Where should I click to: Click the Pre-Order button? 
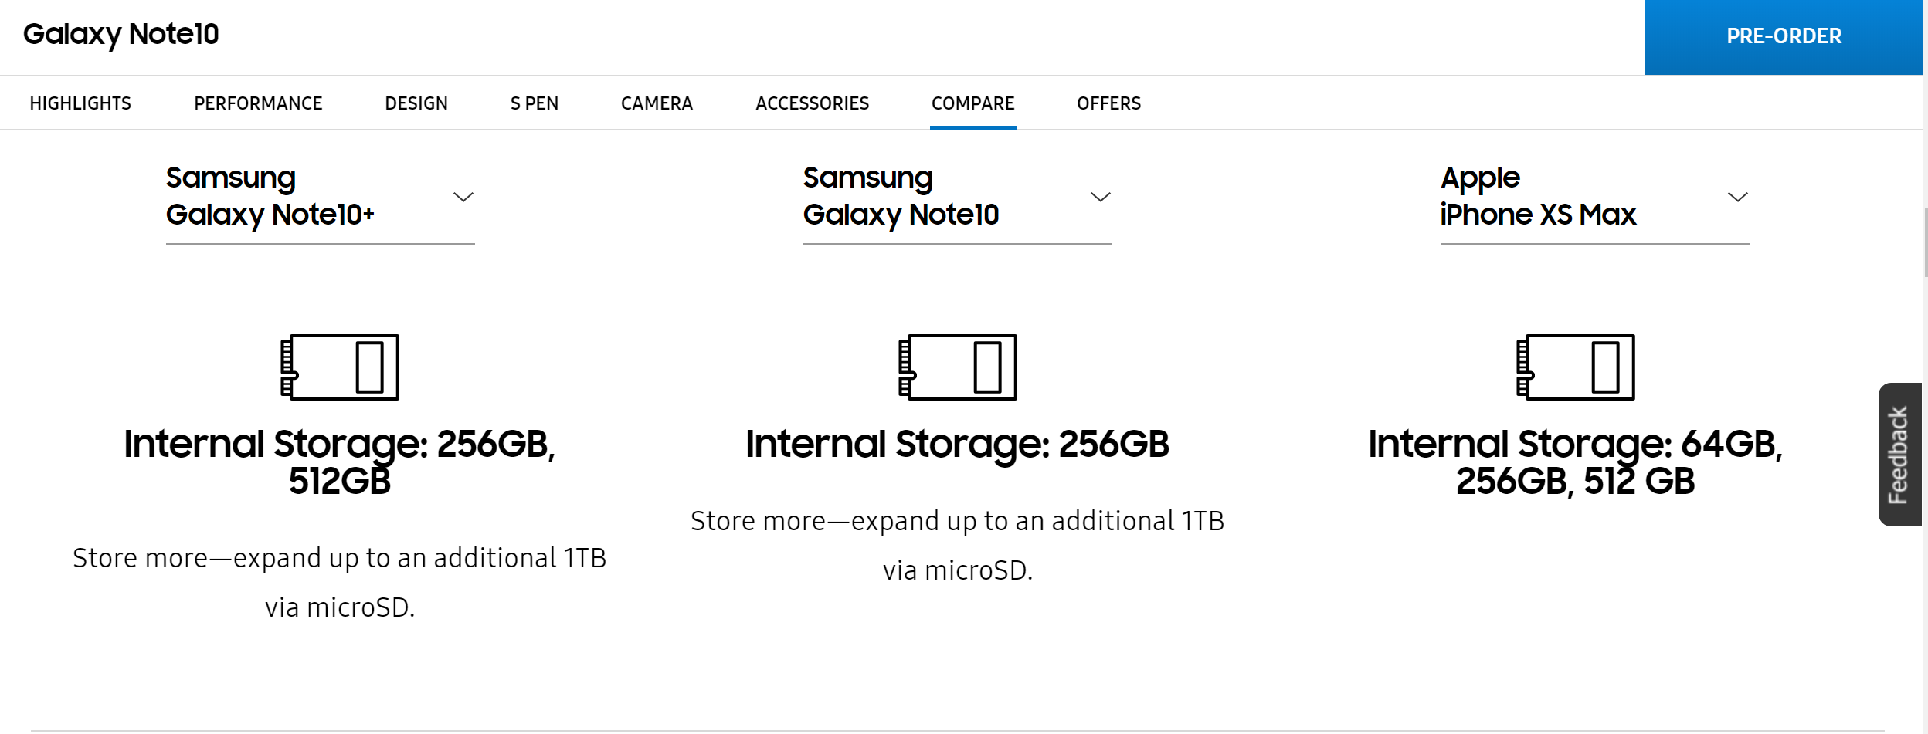(1784, 37)
